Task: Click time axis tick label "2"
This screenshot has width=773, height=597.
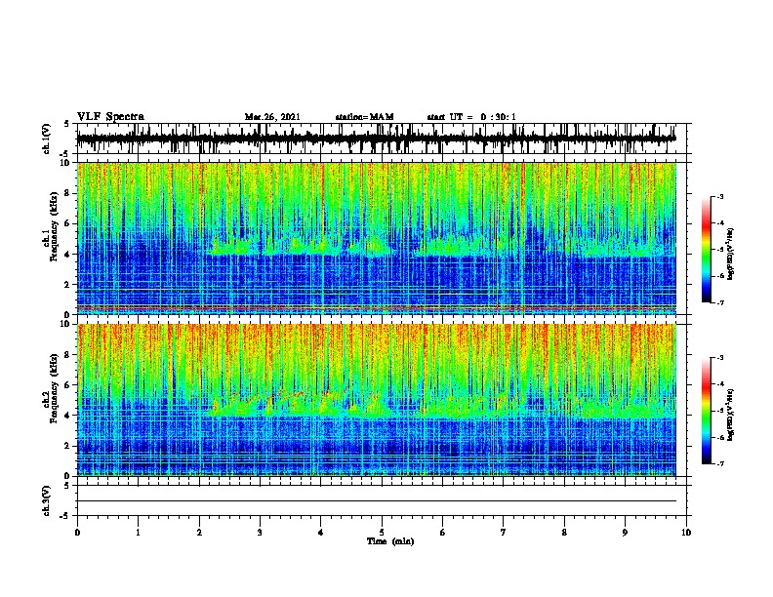Action: [x=199, y=533]
